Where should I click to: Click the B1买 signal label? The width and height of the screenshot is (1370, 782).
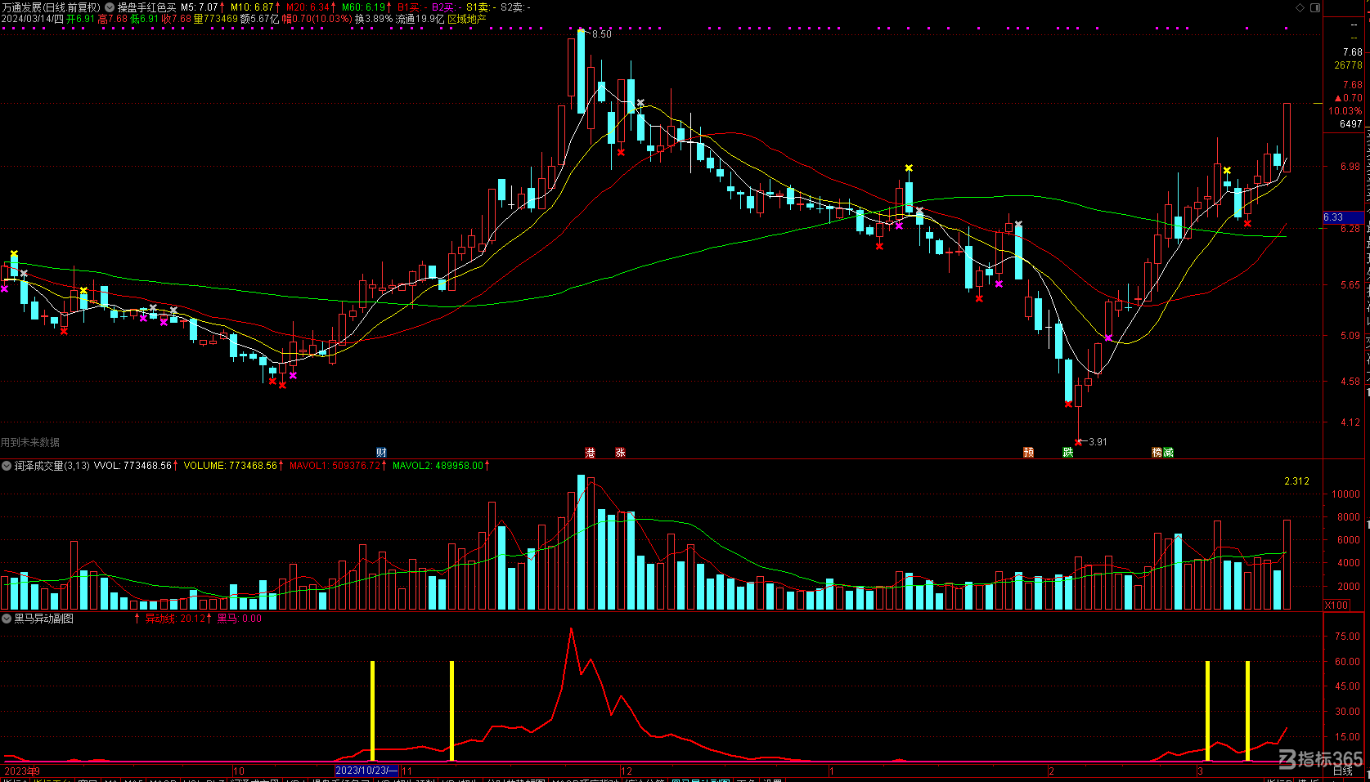[411, 7]
